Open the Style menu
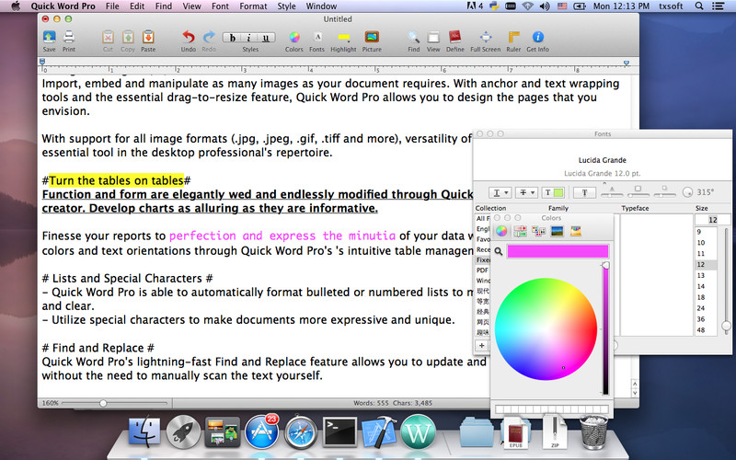Screen dimensions: 736x460 286,6
